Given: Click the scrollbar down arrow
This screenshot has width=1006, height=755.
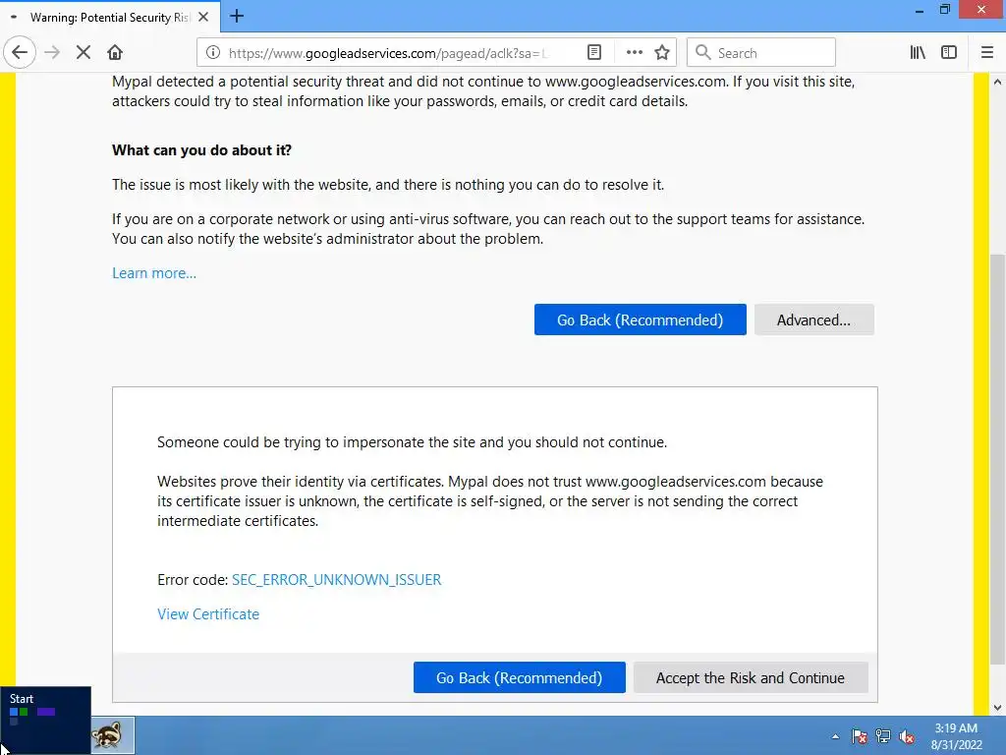Looking at the screenshot, I should [997, 708].
